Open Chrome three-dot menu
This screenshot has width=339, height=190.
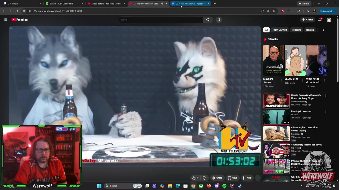tap(335, 11)
